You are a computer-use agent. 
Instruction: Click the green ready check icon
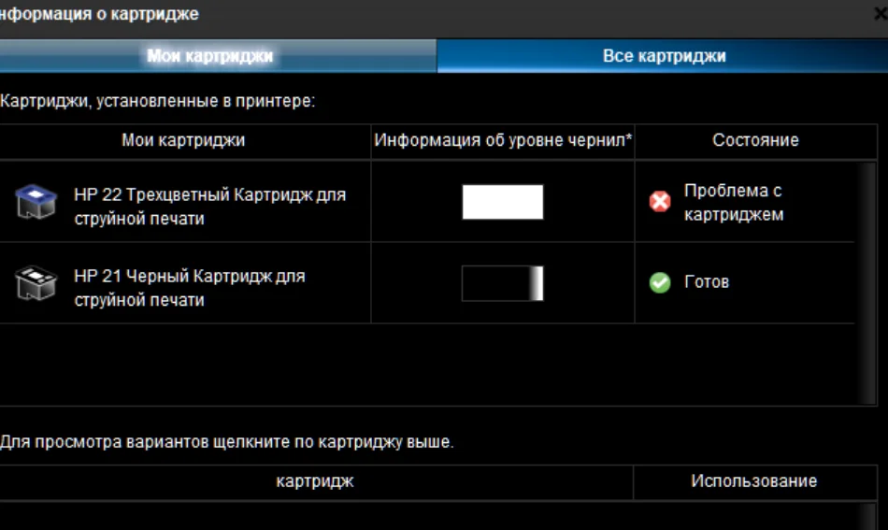point(660,282)
